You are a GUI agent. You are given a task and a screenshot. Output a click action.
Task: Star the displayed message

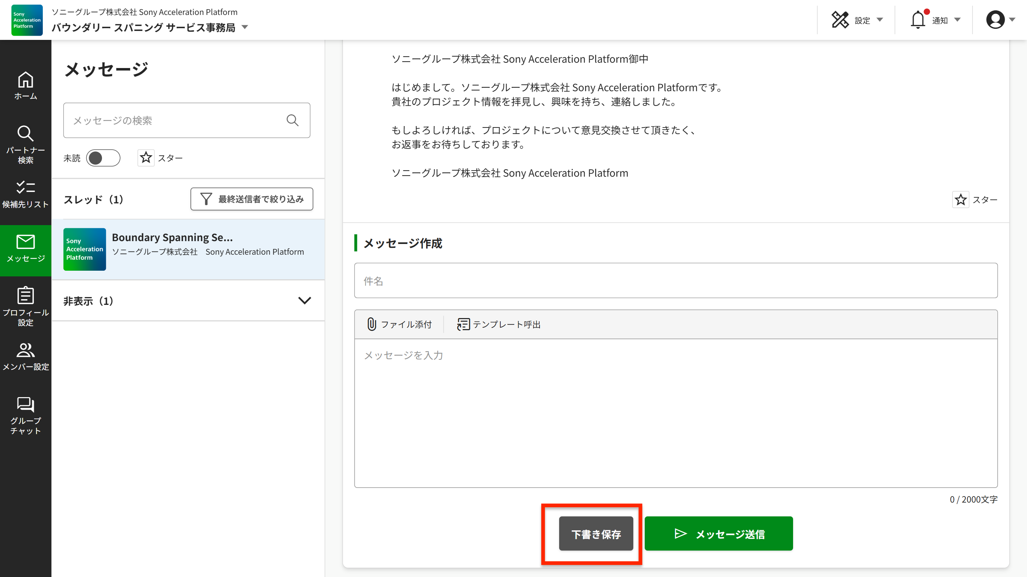pyautogui.click(x=960, y=199)
